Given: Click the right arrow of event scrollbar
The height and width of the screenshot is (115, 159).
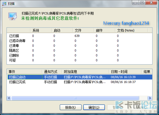Looking at the screenshot, I should click(150, 98).
